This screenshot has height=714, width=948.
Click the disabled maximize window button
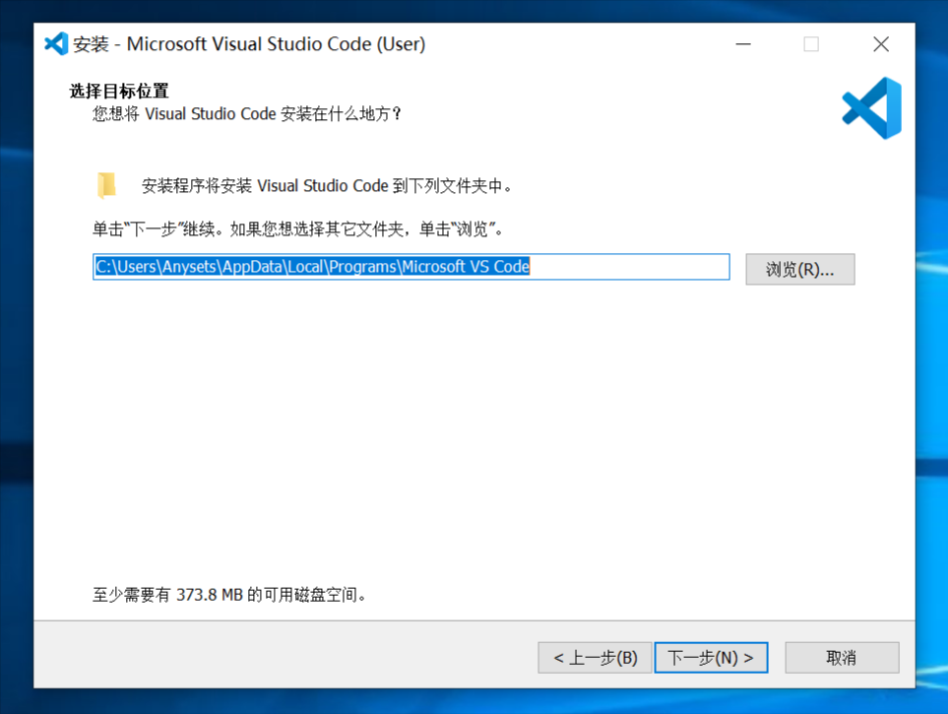(811, 44)
